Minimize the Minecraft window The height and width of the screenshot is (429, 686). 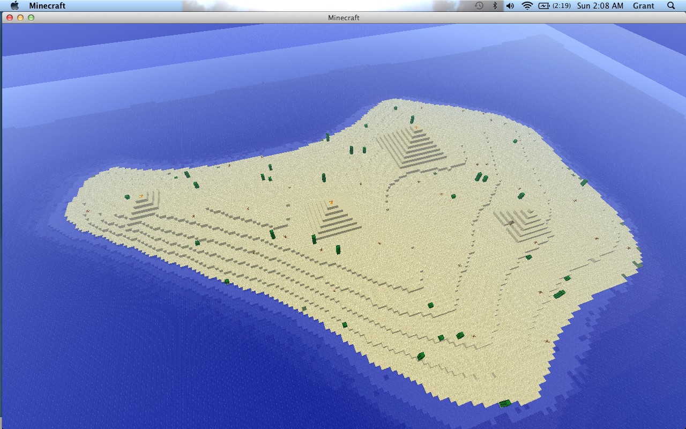tap(20, 18)
